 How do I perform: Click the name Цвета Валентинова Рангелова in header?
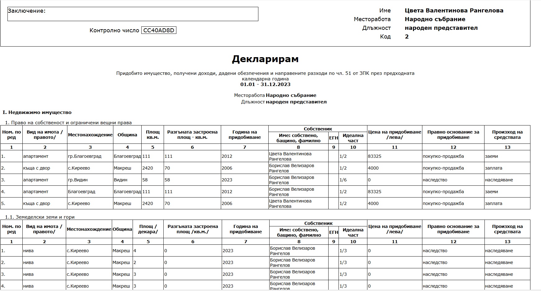point(454,11)
